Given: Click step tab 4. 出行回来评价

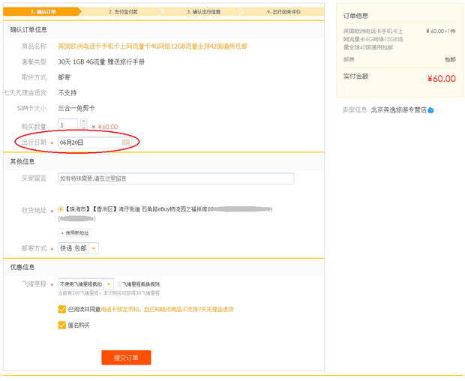Looking at the screenshot, I should pyautogui.click(x=283, y=12).
